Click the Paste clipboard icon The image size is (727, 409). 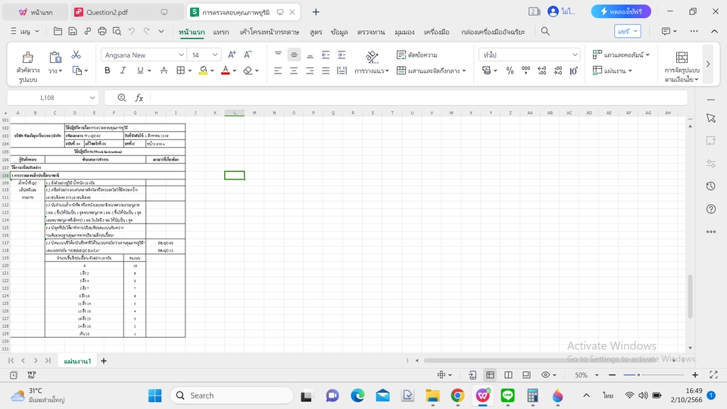coord(55,57)
